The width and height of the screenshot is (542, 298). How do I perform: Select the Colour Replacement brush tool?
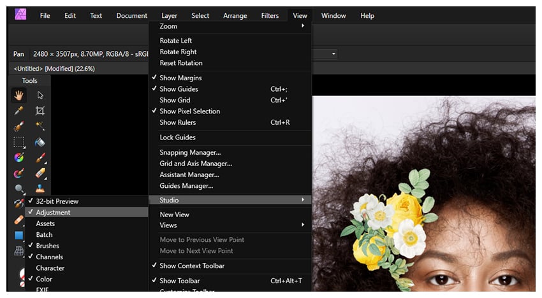pyautogui.click(x=19, y=173)
